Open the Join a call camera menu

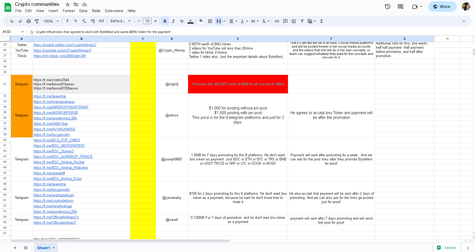click(417, 7)
